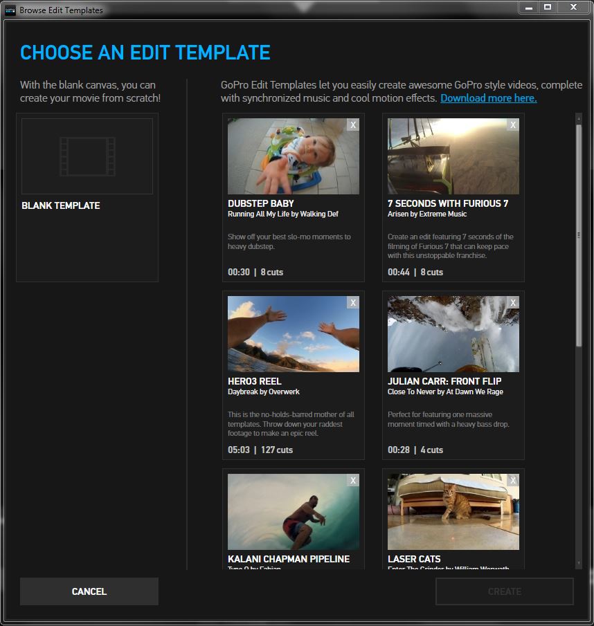
Task: Click the scrollbar up arrow
Action: [x=578, y=118]
